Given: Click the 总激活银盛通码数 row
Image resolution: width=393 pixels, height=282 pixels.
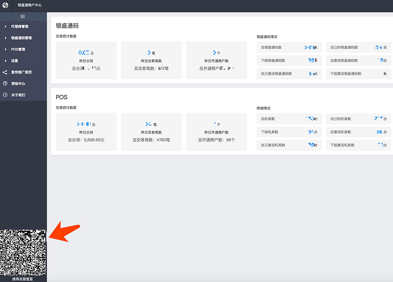Looking at the screenshot, I should (359, 60).
